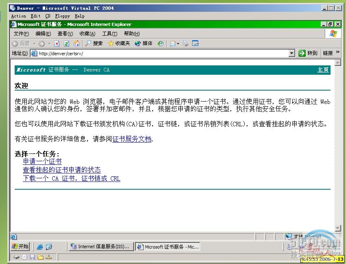Click the Virtual PC icon in the title bar

click(x=13, y=8)
